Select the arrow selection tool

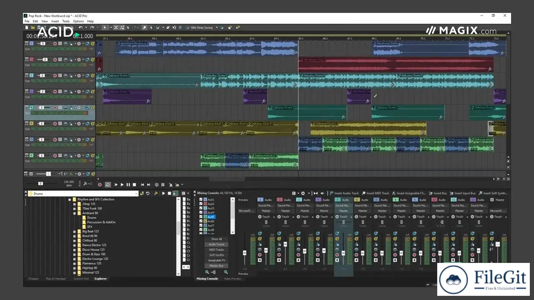[x=105, y=27]
